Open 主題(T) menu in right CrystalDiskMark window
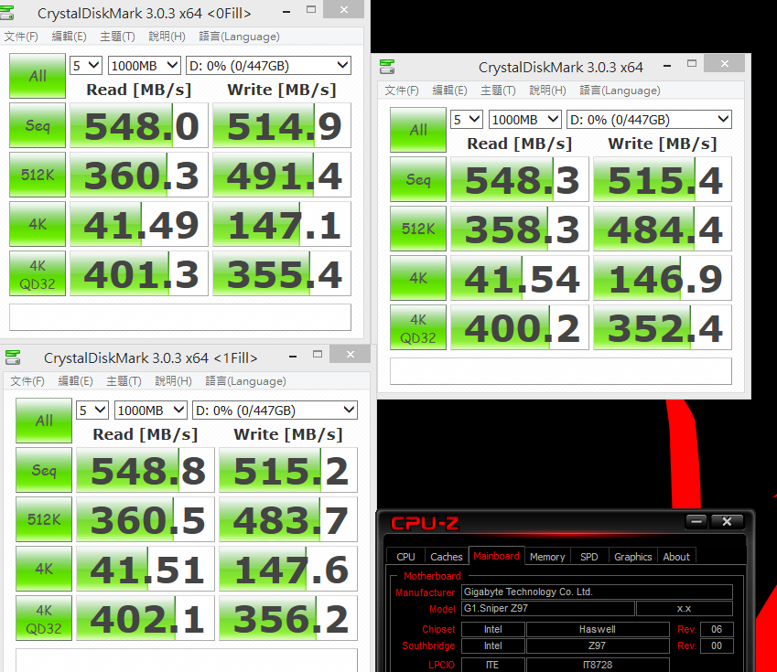This screenshot has height=672, width=777. pos(498,91)
